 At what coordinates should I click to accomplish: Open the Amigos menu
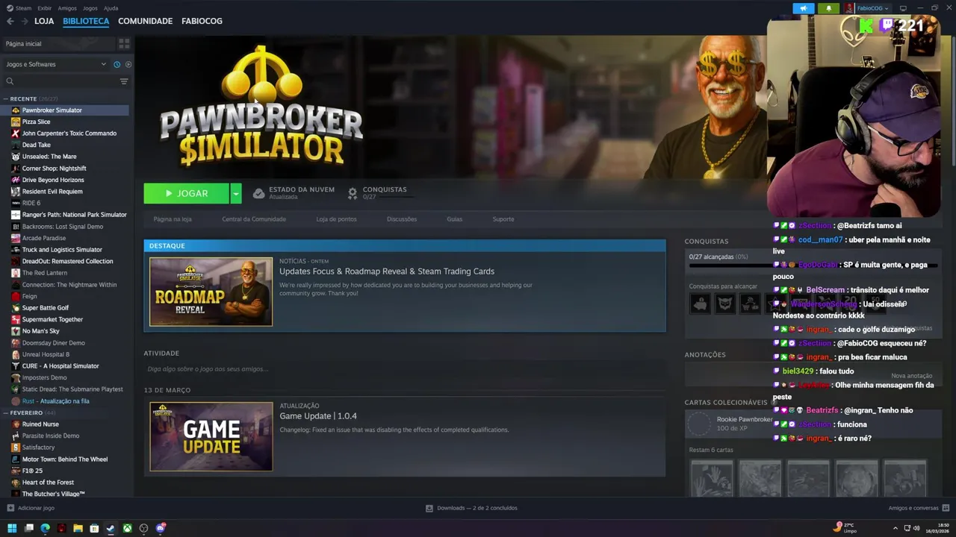coord(67,8)
